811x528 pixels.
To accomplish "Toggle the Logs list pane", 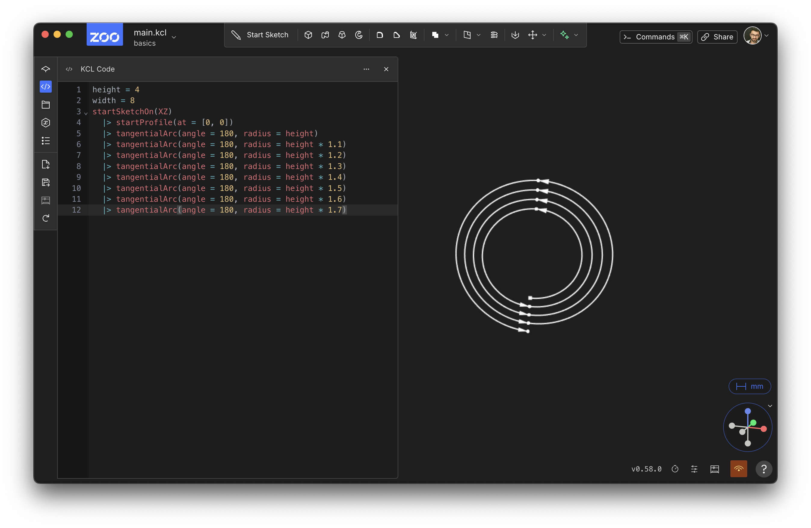I will [46, 141].
